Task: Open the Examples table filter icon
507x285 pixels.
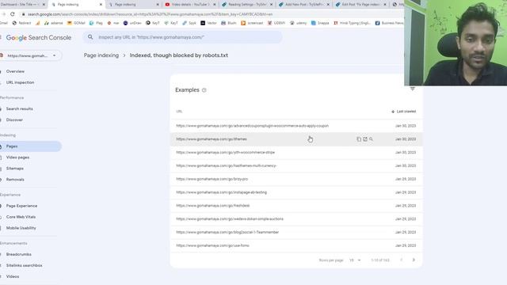Action: coord(412,89)
